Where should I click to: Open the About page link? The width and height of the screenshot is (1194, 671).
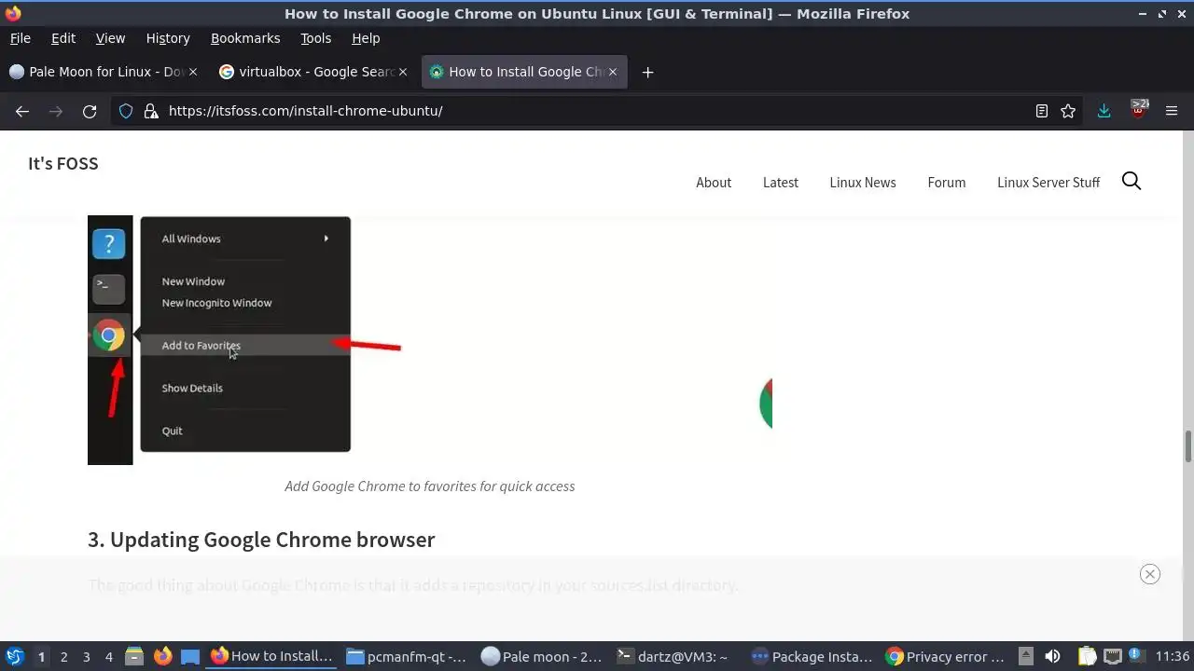point(714,183)
